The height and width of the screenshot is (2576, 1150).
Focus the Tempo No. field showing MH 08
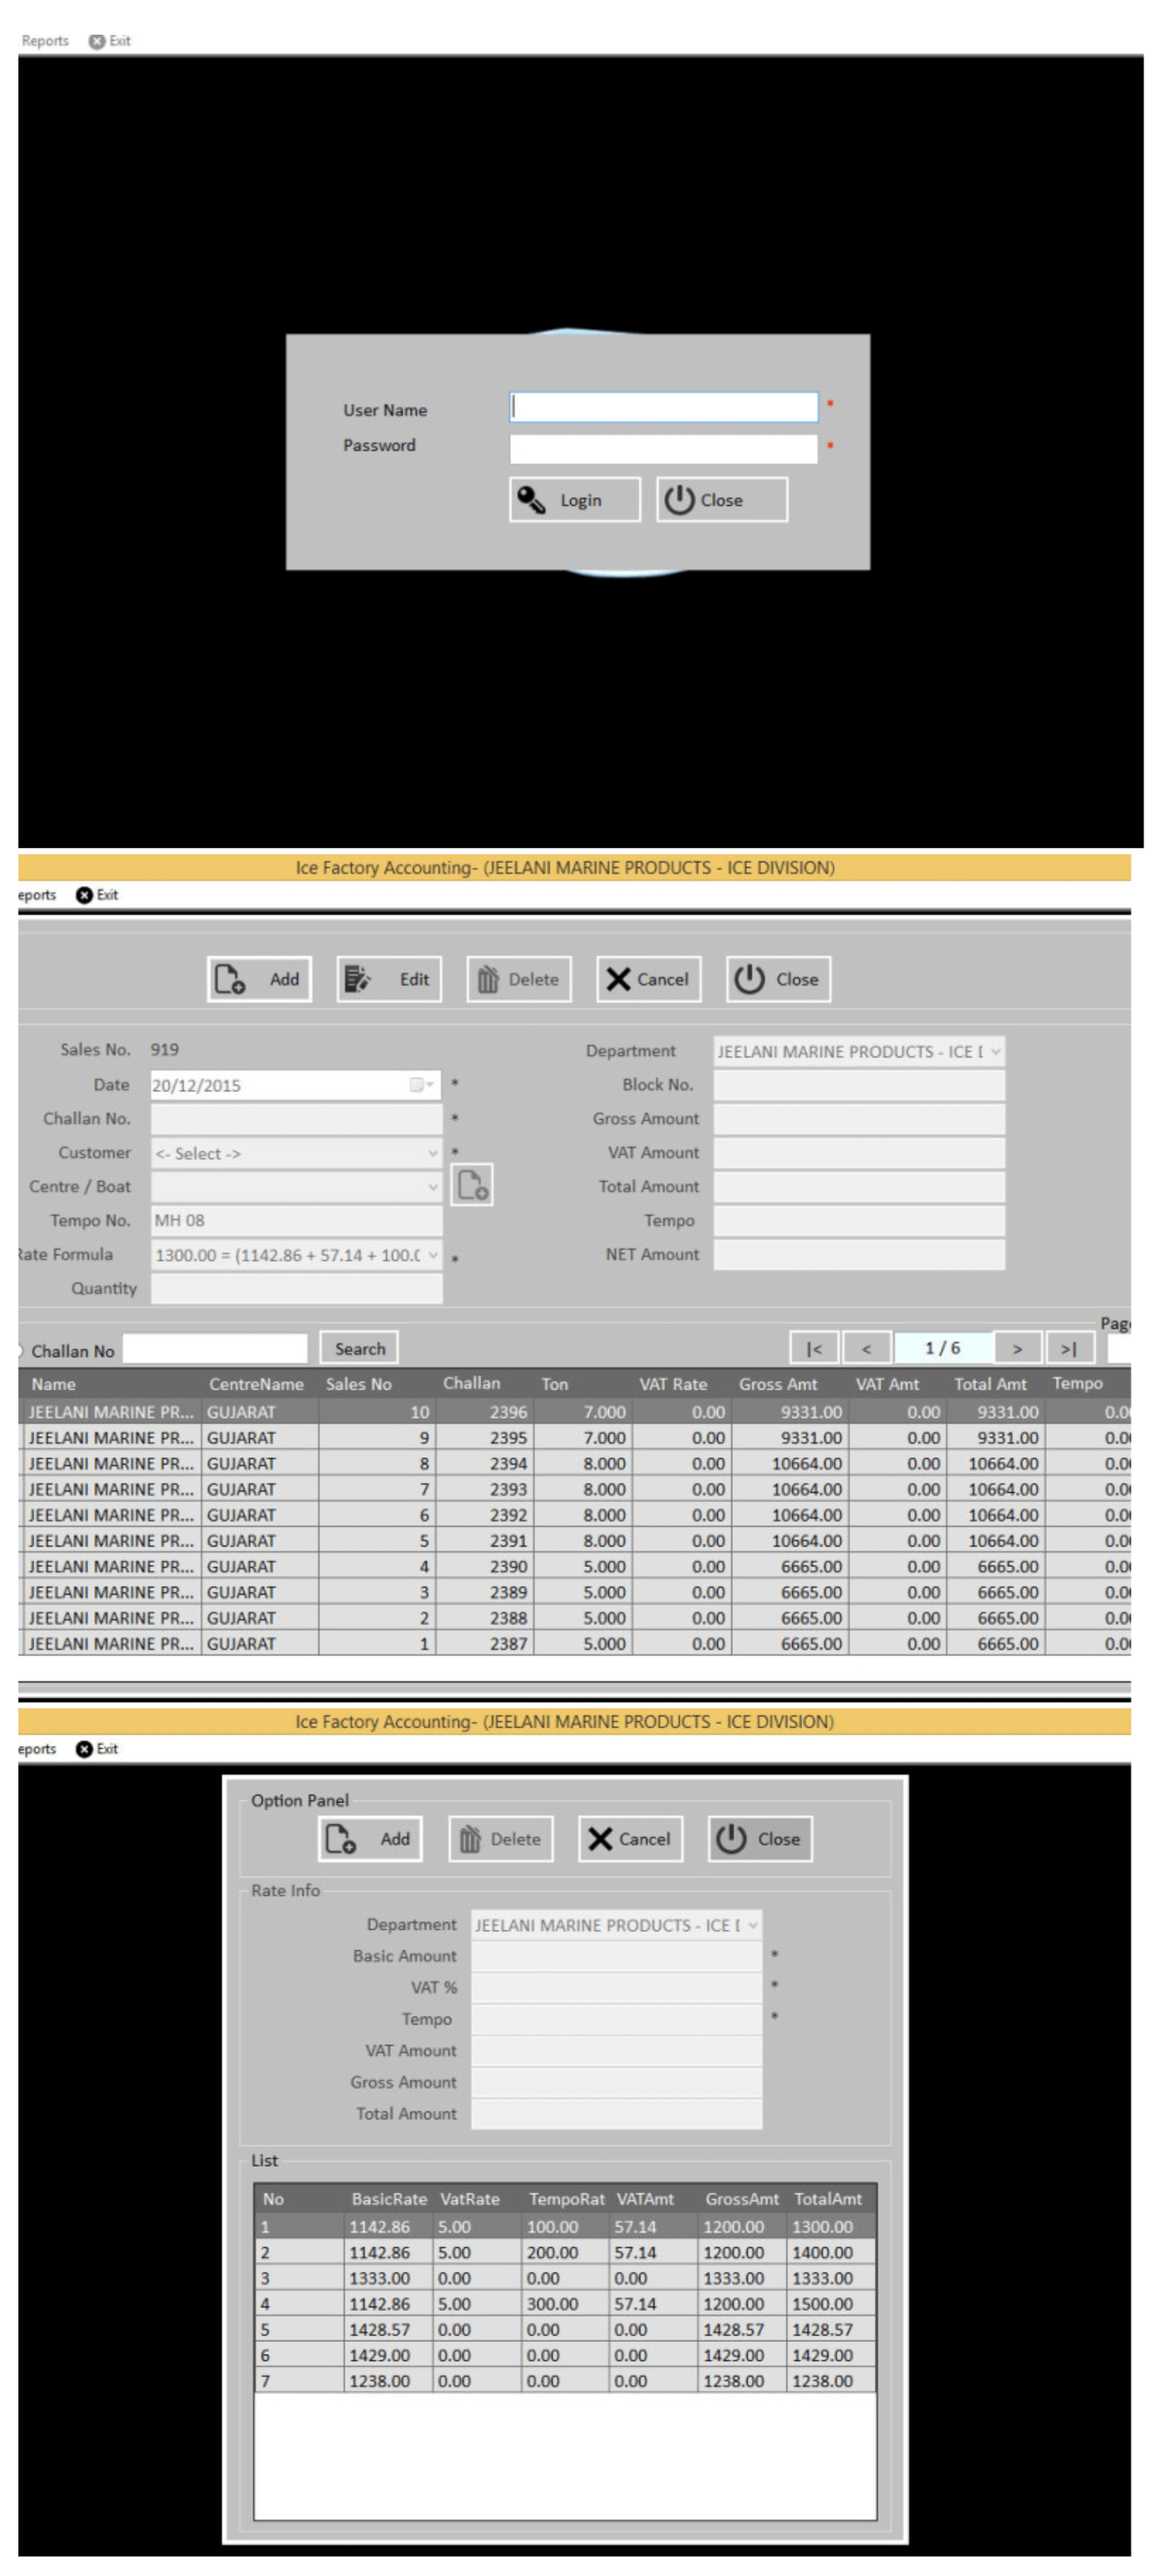[x=296, y=1221]
